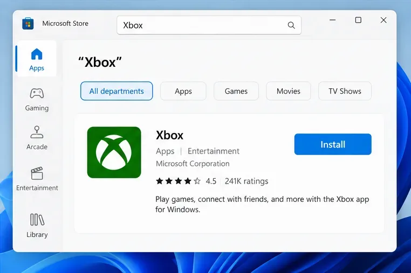Screen dimensions: 411x273
Task: Click the Apps label on Xbox card
Action: coord(165,151)
